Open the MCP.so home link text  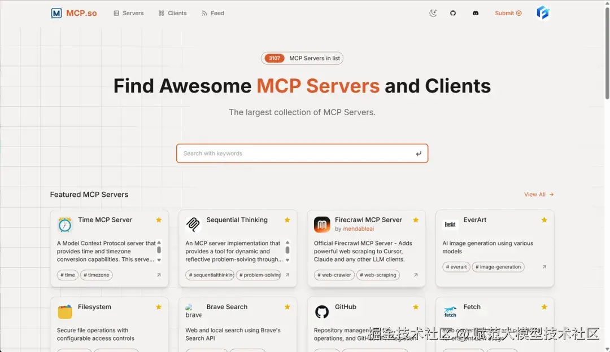81,13
